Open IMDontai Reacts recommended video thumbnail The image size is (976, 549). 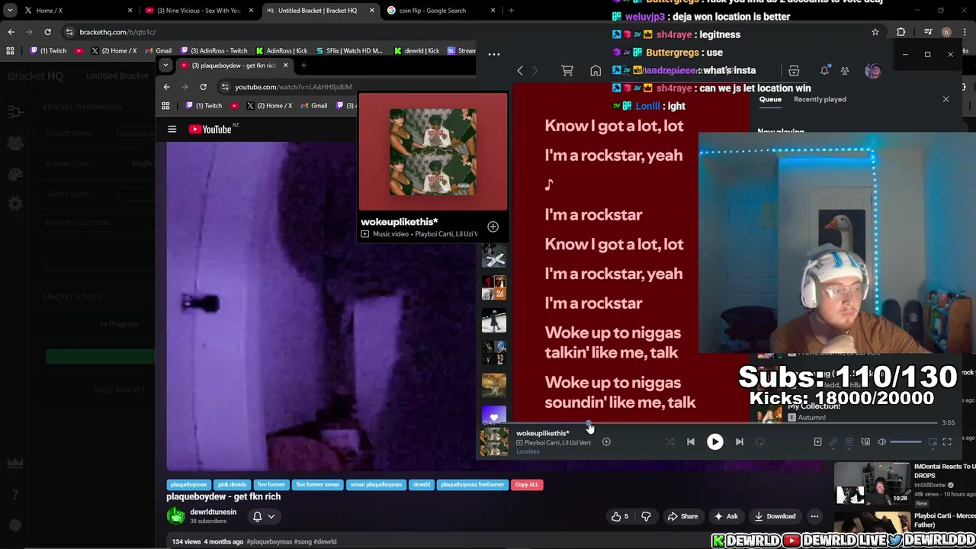pyautogui.click(x=872, y=484)
